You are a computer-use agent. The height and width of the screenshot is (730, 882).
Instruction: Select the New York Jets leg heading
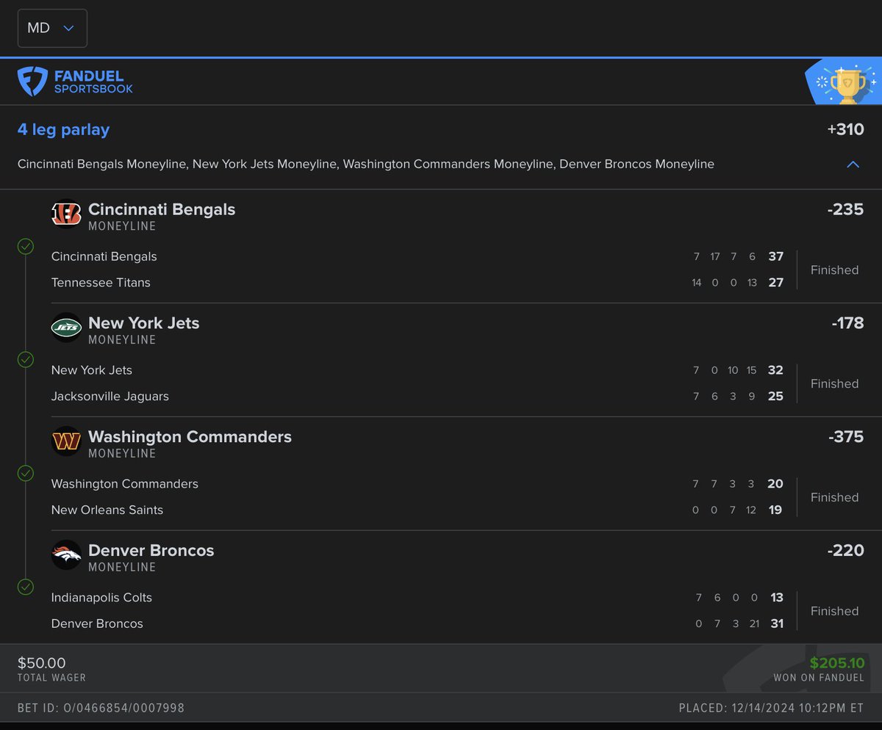pos(143,323)
